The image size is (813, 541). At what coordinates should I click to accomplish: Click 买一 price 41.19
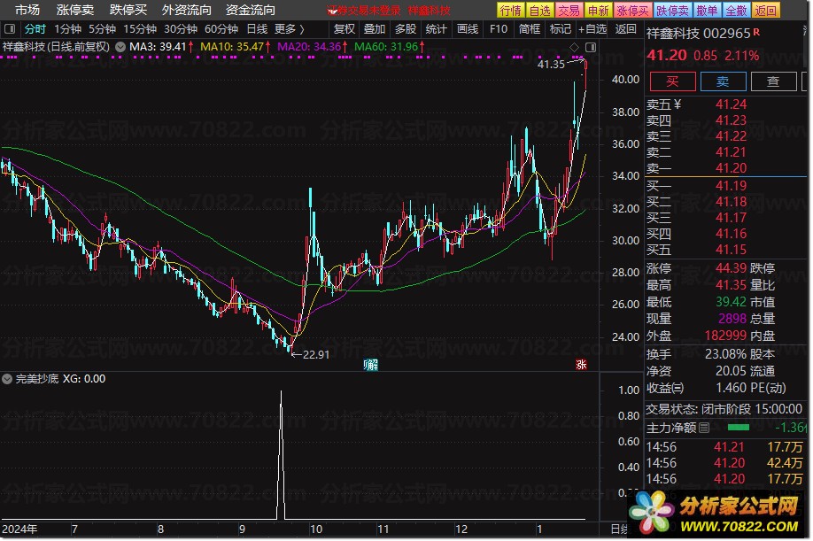pyautogui.click(x=731, y=186)
